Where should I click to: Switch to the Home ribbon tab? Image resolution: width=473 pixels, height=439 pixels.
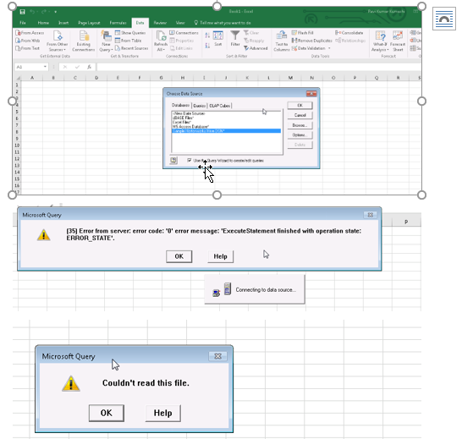click(43, 23)
